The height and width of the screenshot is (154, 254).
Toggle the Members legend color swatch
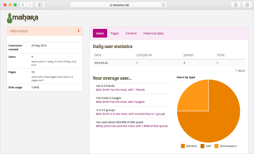point(183,146)
